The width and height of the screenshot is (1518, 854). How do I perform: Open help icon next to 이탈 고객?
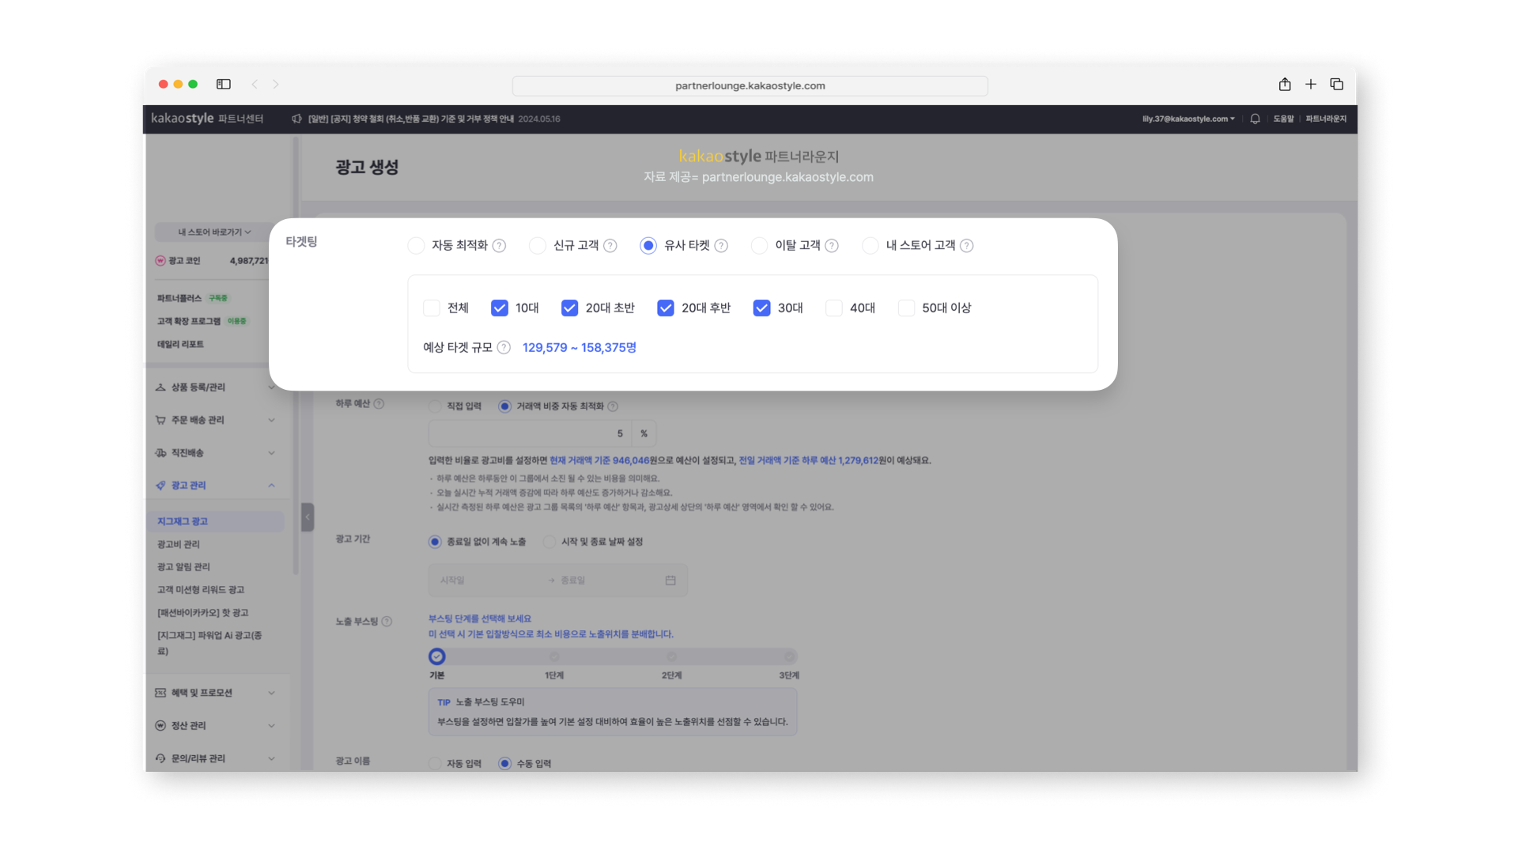(832, 246)
